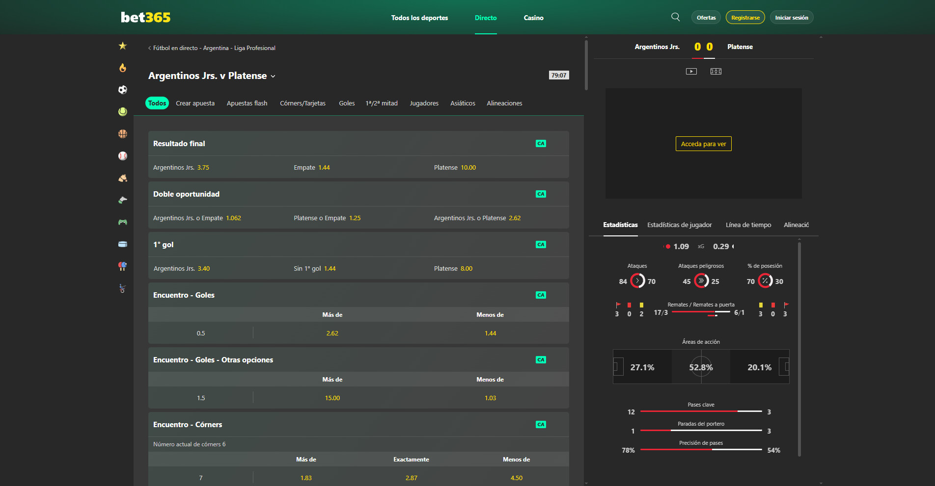Select the horse racing icon
This screenshot has height=486, width=935.
pos(123,178)
